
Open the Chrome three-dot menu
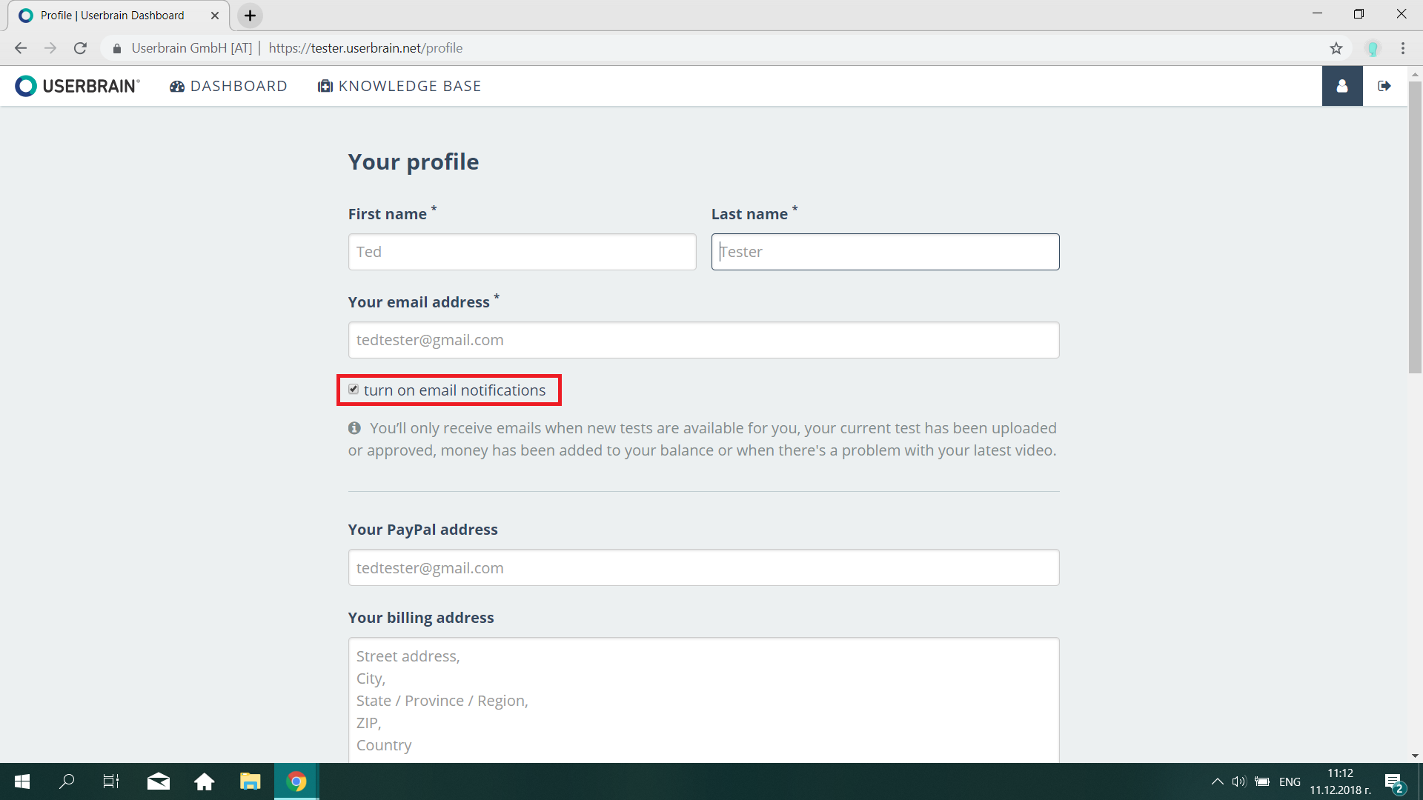pos(1402,48)
